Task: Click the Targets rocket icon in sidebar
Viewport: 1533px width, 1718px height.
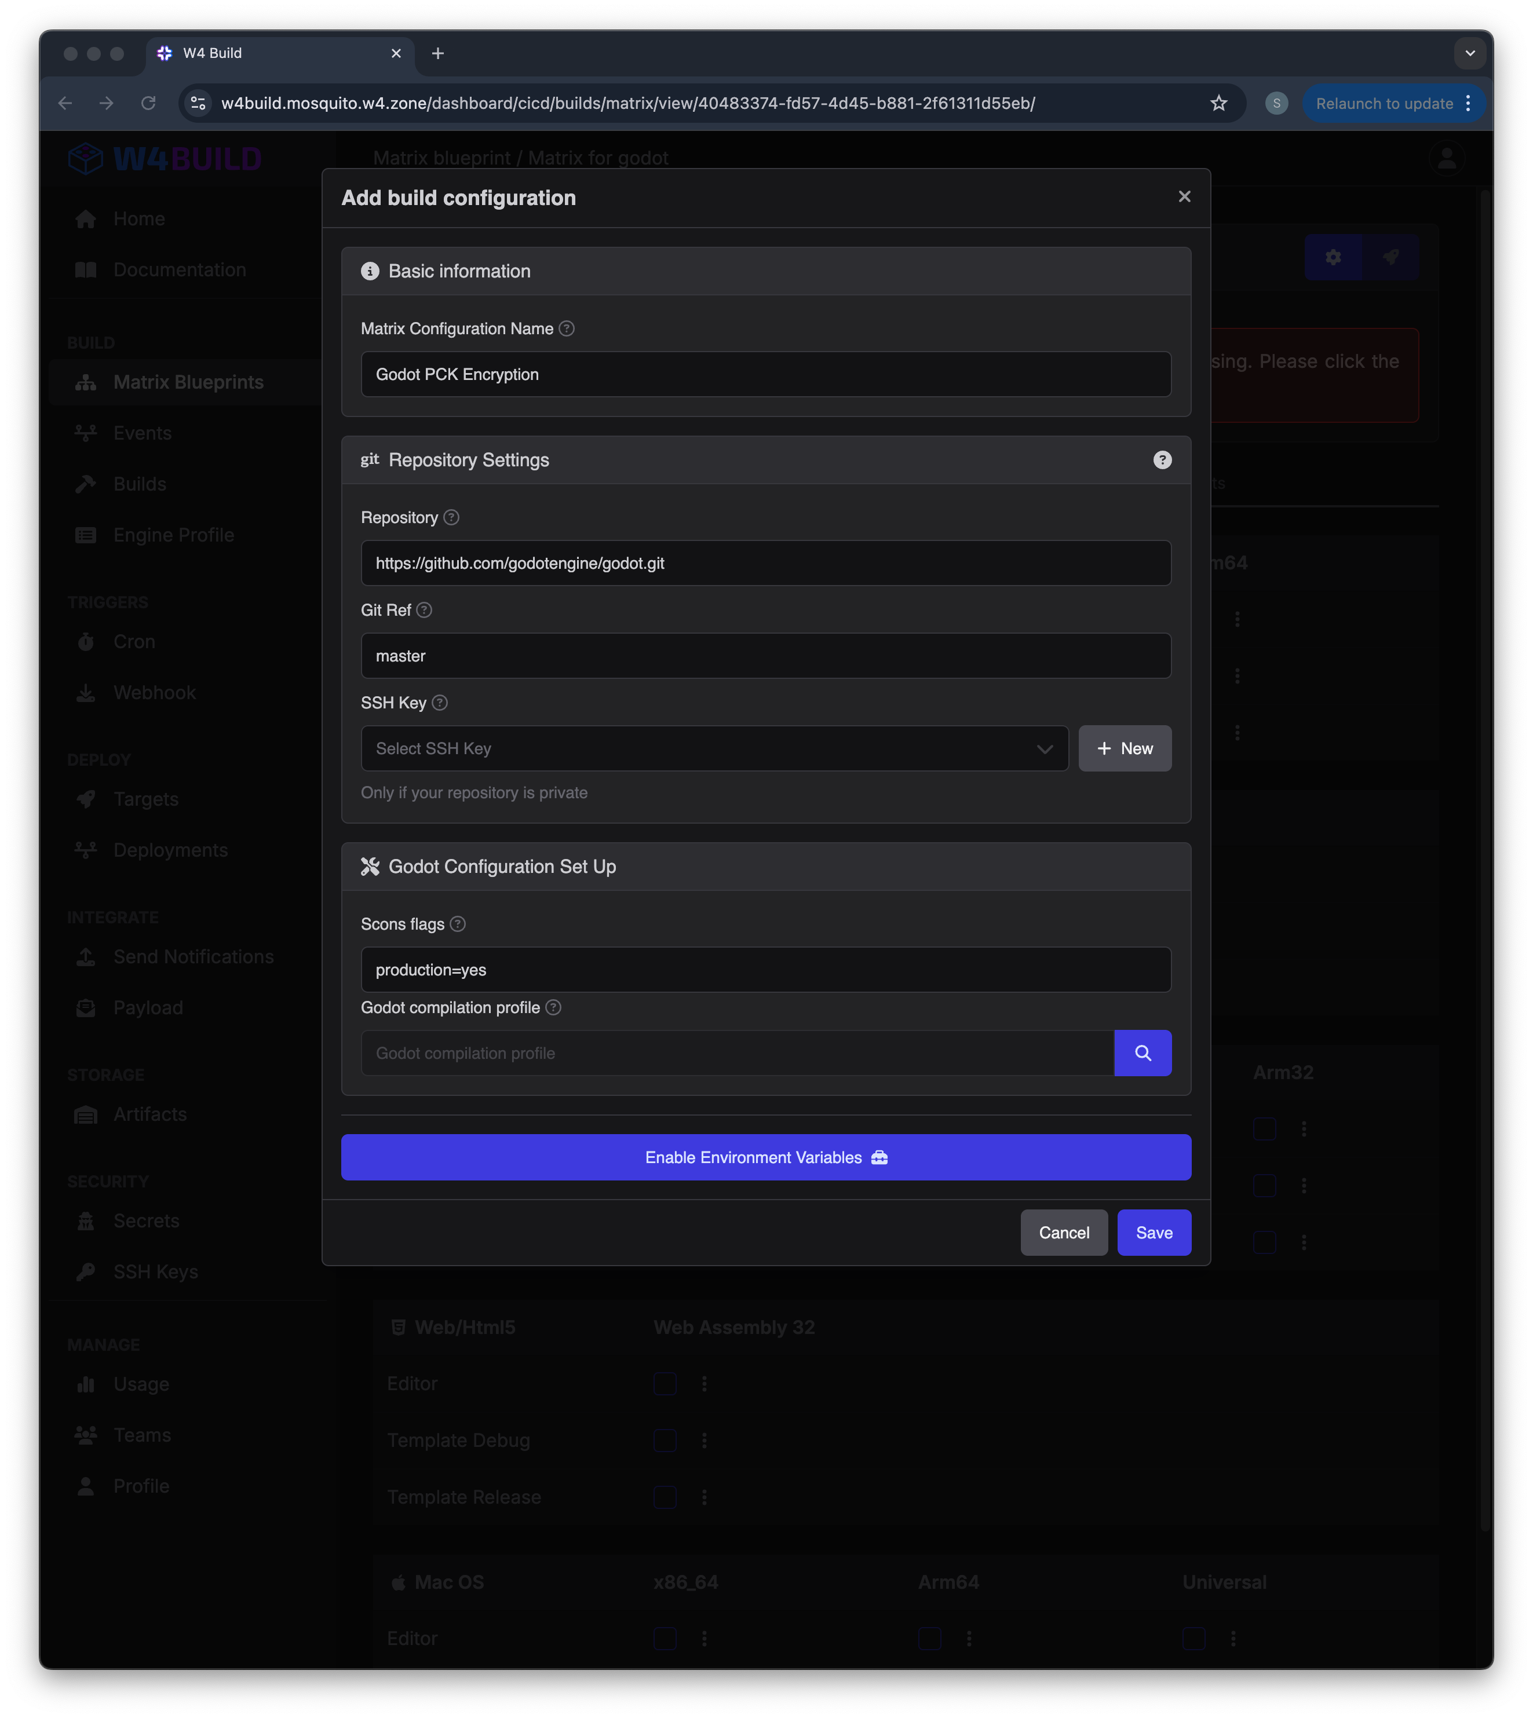Action: tap(86, 799)
